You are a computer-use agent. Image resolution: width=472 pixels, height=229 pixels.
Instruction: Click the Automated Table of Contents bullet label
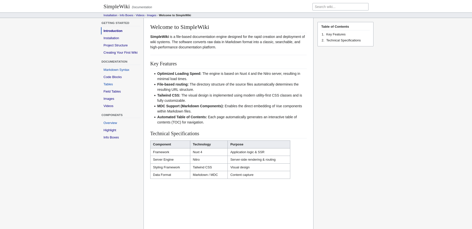[x=182, y=117]
